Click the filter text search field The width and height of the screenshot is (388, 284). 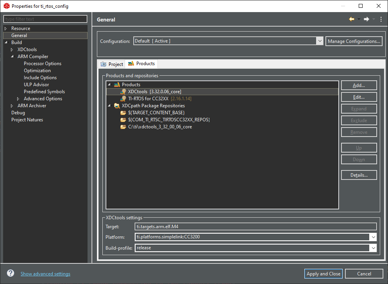pyautogui.click(x=45, y=19)
